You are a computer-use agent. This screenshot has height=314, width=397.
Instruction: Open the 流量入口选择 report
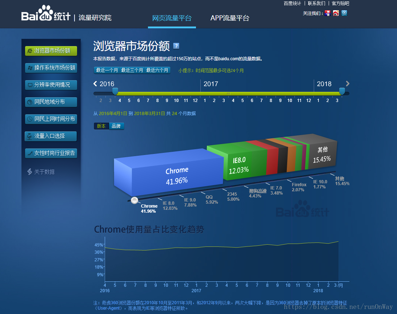51,136
